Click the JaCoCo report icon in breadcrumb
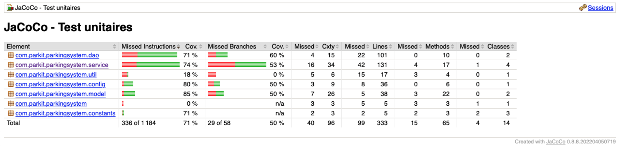This screenshot has height=147, width=619. pyautogui.click(x=10, y=8)
